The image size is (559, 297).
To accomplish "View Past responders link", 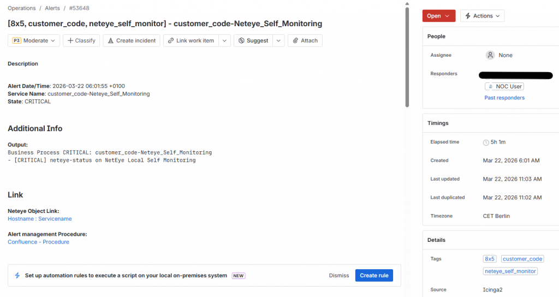I will click(504, 98).
